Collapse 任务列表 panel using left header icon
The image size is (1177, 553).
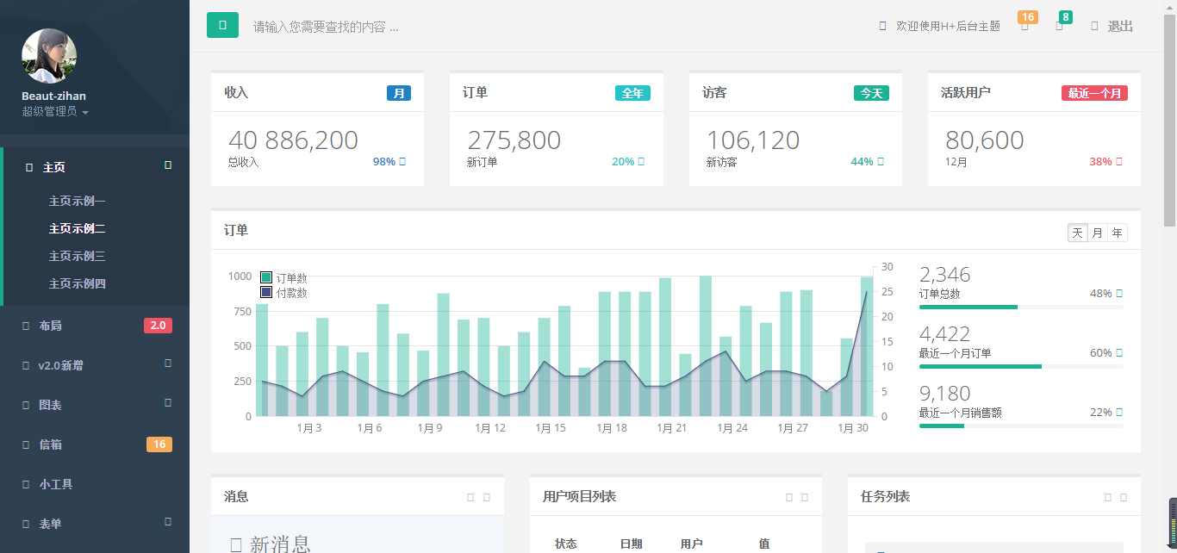[x=1108, y=497]
